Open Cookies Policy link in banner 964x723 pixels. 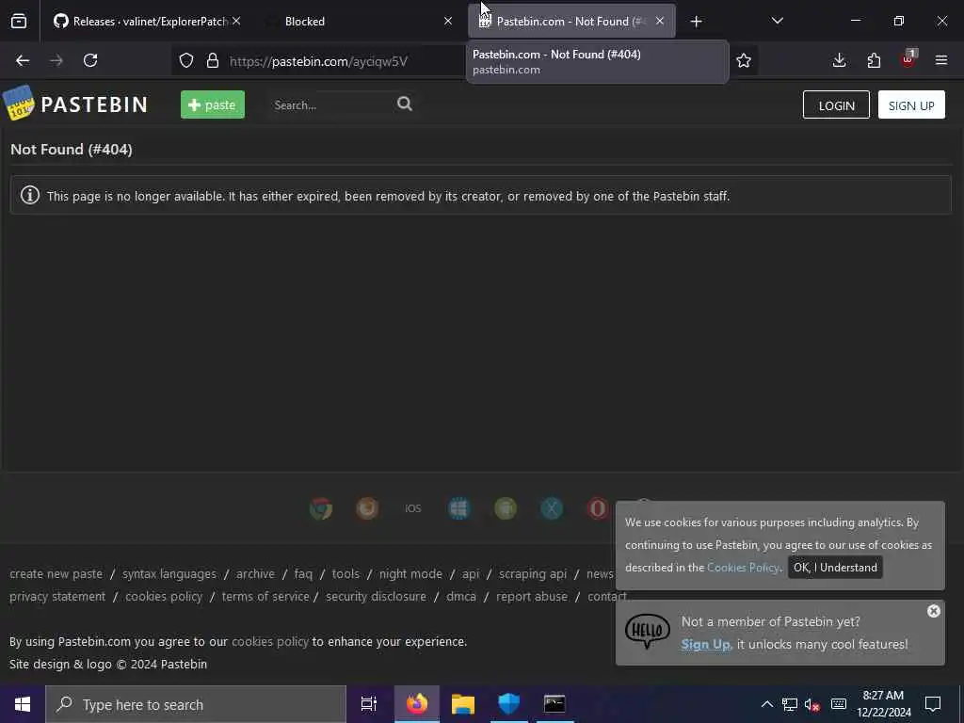coord(743,568)
